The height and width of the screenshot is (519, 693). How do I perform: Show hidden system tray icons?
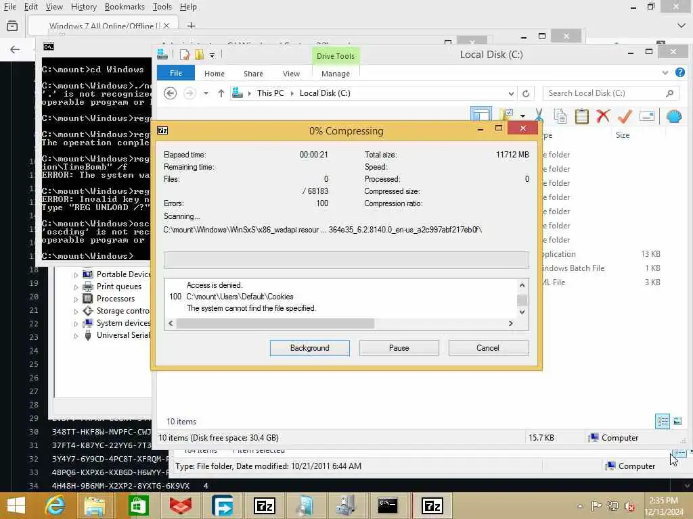pyautogui.click(x=579, y=506)
